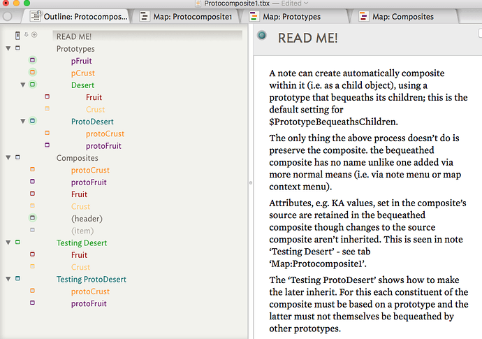Viewport: 482px width, 339px height.
Task: Select the (header) note
Action: (87, 219)
